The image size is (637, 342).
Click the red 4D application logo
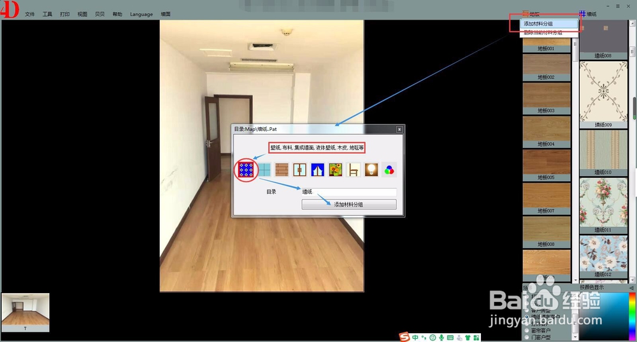(x=10, y=10)
